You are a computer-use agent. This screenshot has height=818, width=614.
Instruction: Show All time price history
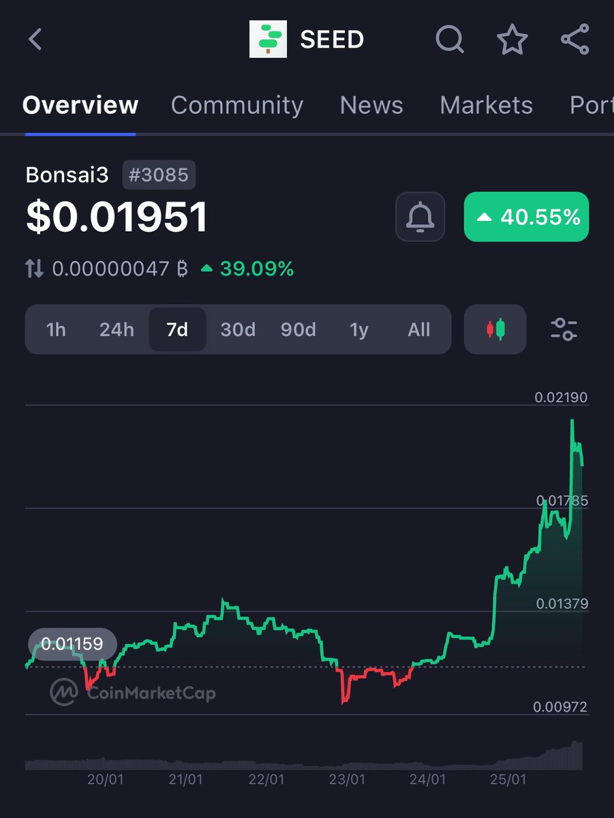(x=419, y=330)
